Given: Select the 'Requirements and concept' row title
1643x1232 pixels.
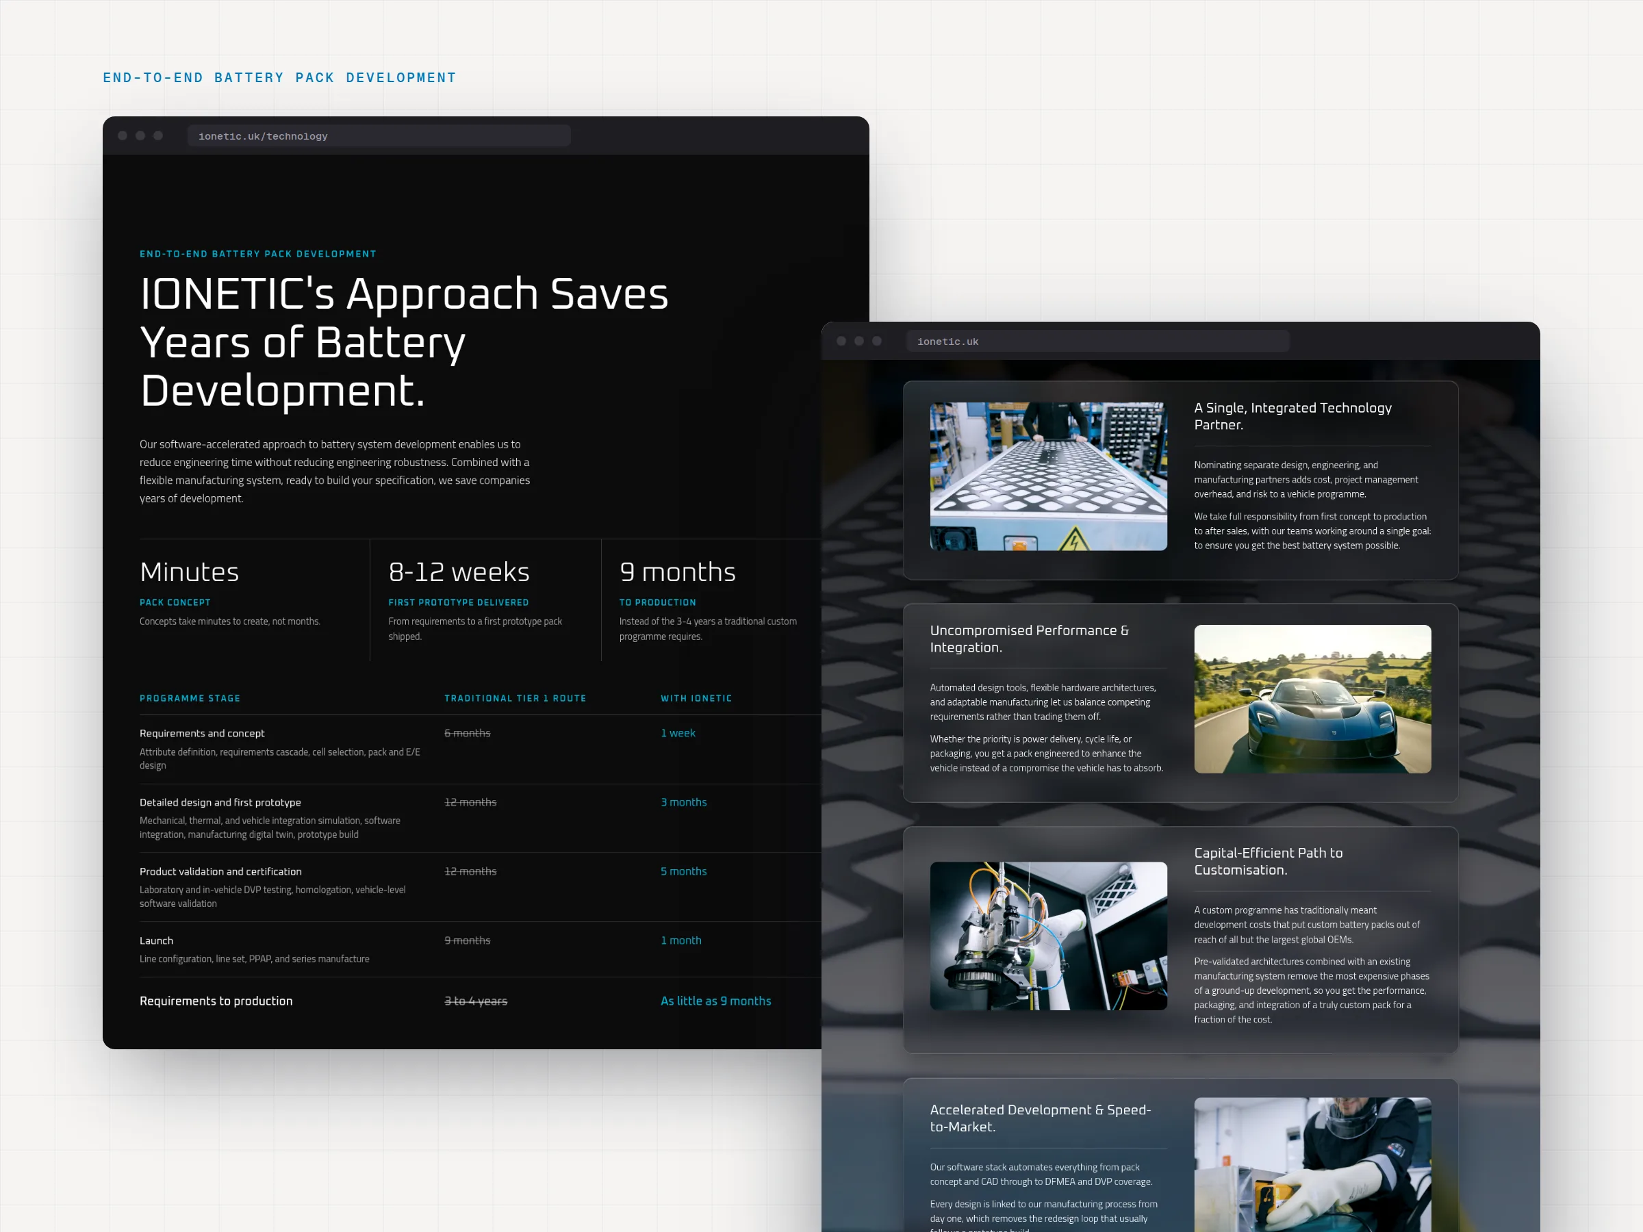Looking at the screenshot, I should pos(202,733).
